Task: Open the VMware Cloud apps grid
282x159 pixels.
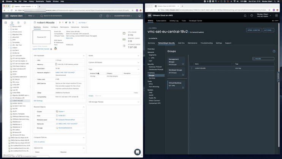Action: (276, 16)
